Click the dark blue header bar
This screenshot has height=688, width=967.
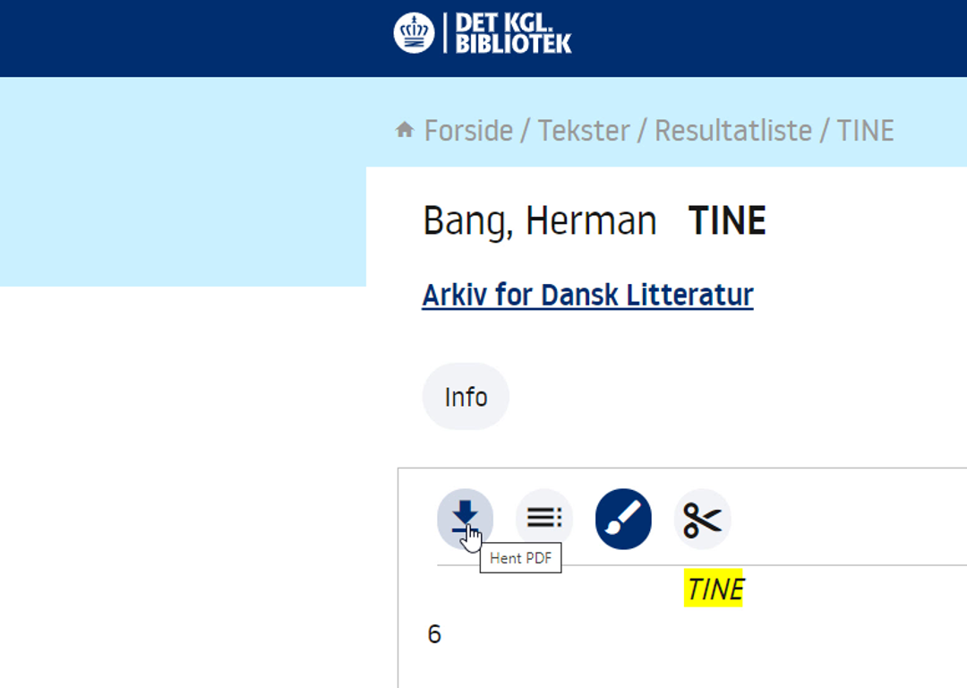tap(483, 39)
